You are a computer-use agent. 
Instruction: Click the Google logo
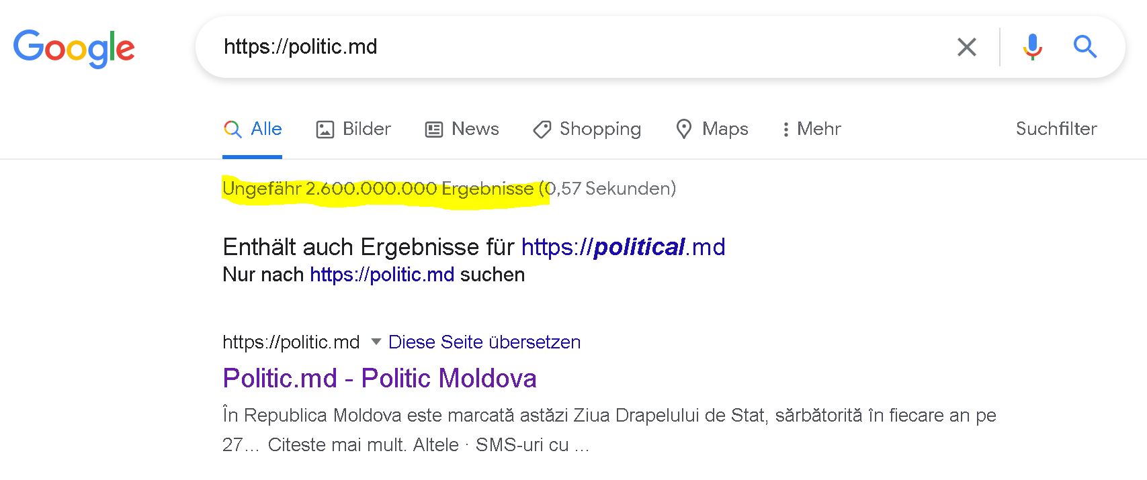[x=74, y=48]
